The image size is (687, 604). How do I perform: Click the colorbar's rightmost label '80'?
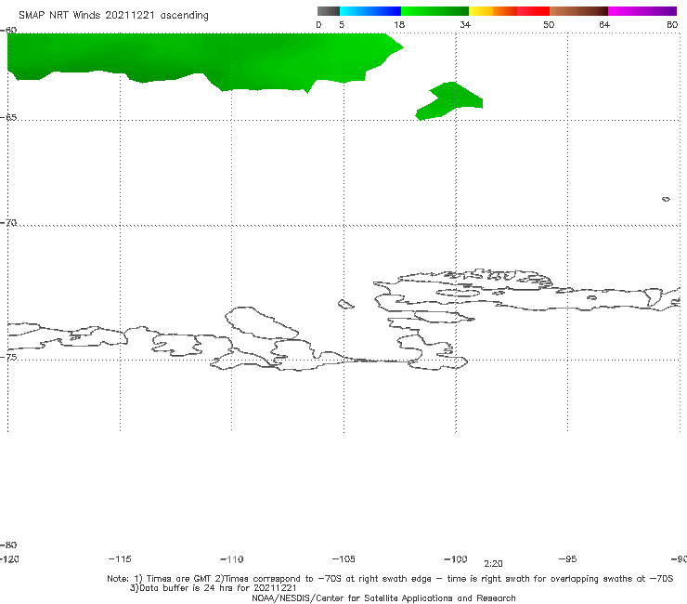coord(672,24)
